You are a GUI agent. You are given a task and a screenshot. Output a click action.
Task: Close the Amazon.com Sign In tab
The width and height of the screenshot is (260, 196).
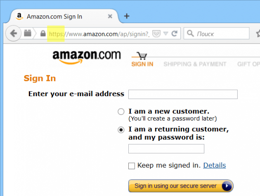pos(110,16)
